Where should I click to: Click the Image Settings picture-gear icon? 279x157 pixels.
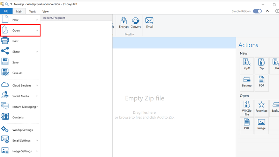5,151
